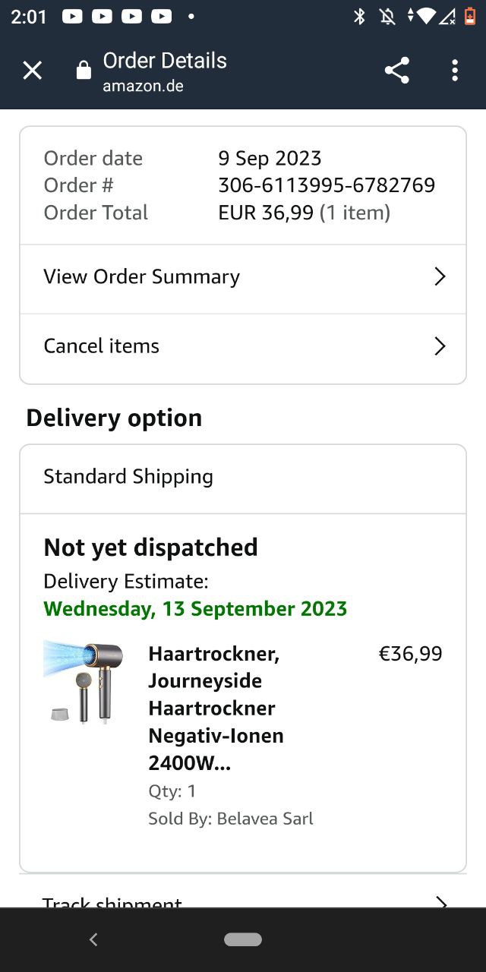
Task: Tap the Bluetooth status bar icon
Action: point(360,17)
